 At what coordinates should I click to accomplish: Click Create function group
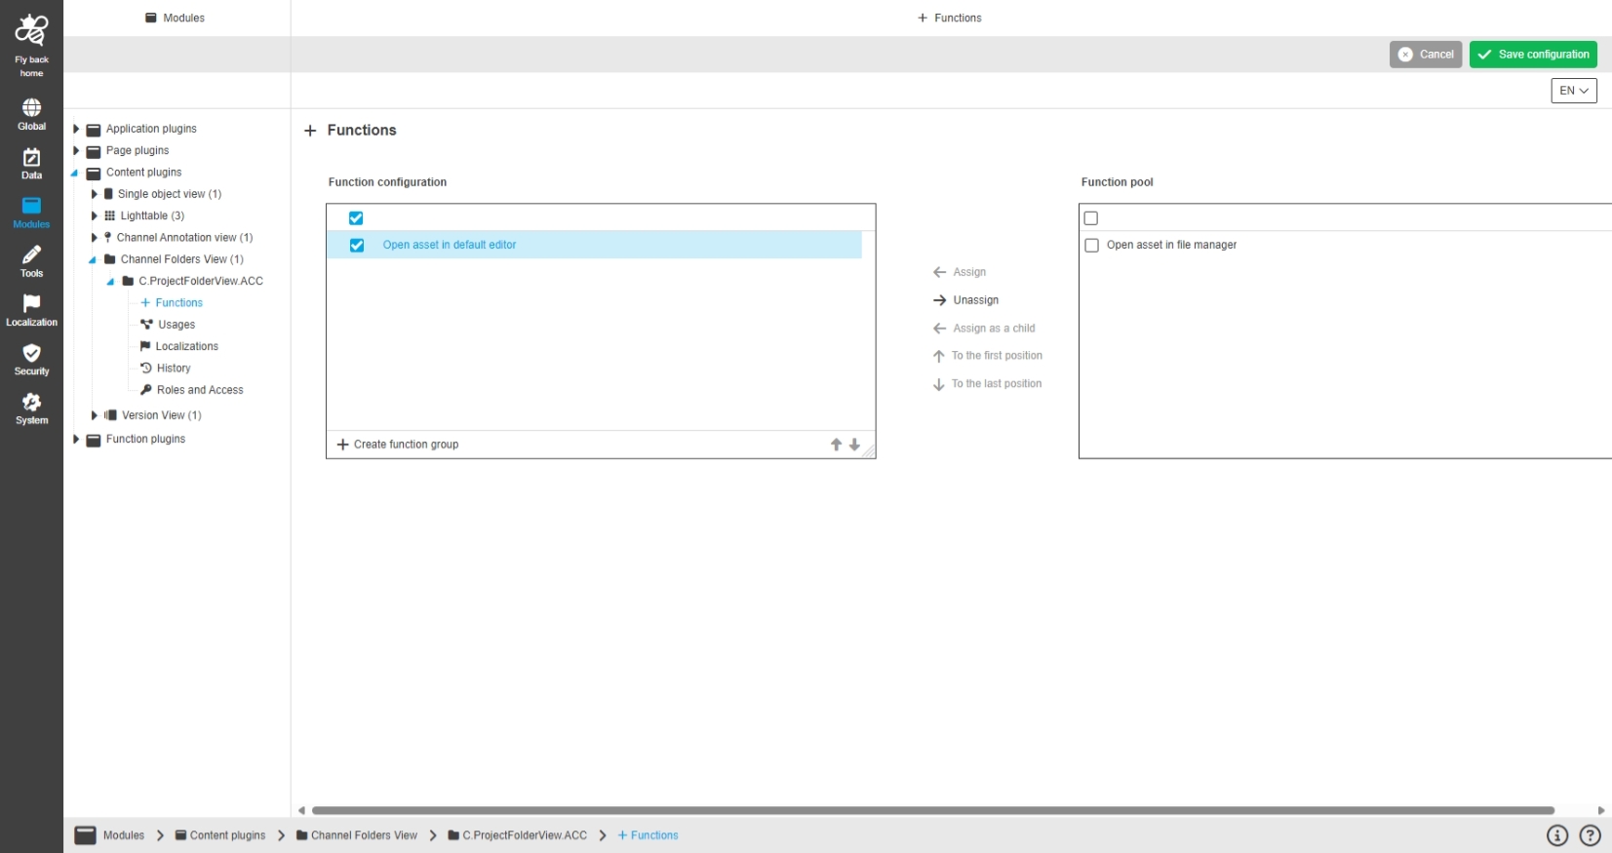(398, 445)
